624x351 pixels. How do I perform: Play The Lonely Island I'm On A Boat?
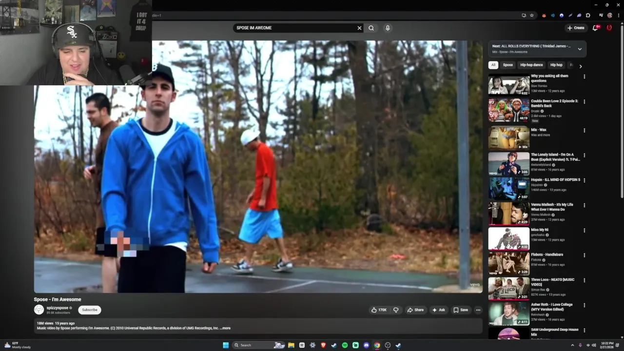(x=508, y=163)
